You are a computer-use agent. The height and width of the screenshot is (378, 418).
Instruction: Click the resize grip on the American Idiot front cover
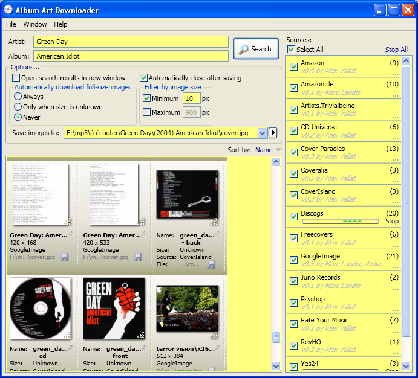pos(141,335)
